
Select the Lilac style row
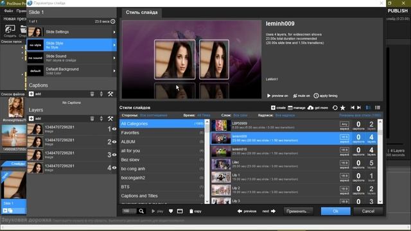[294, 164]
